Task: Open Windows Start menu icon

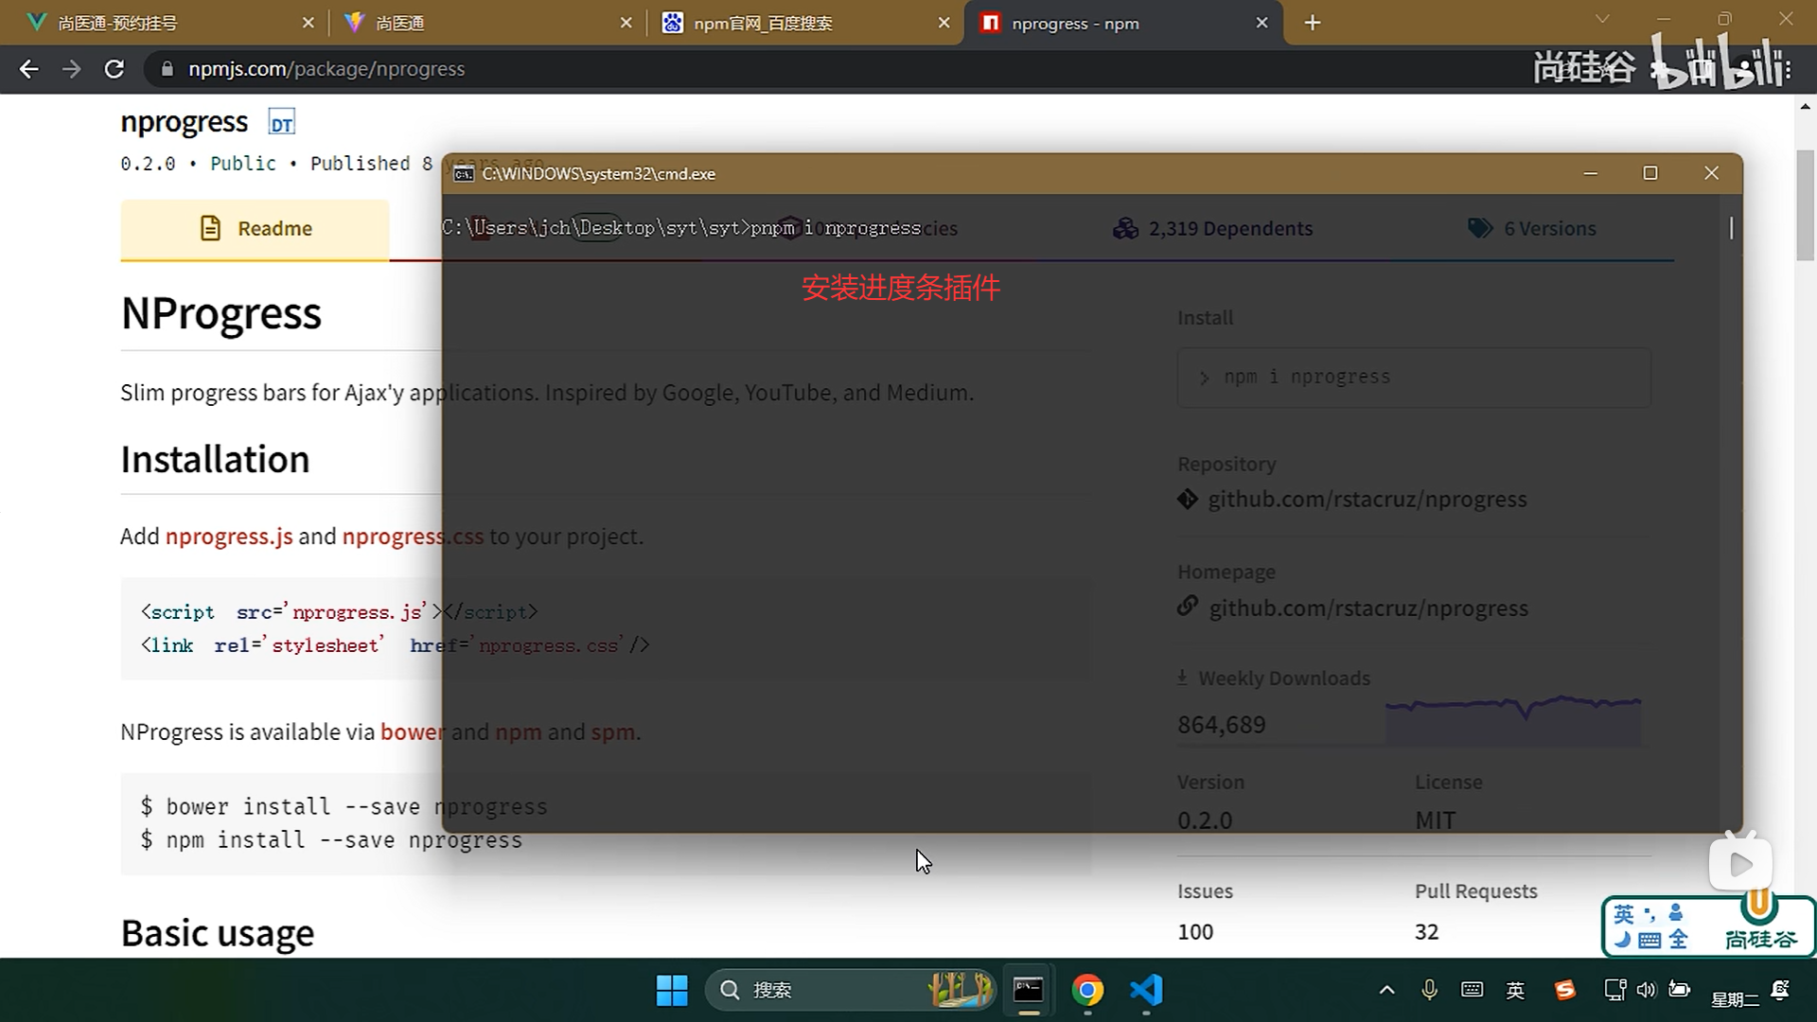Action: (672, 990)
